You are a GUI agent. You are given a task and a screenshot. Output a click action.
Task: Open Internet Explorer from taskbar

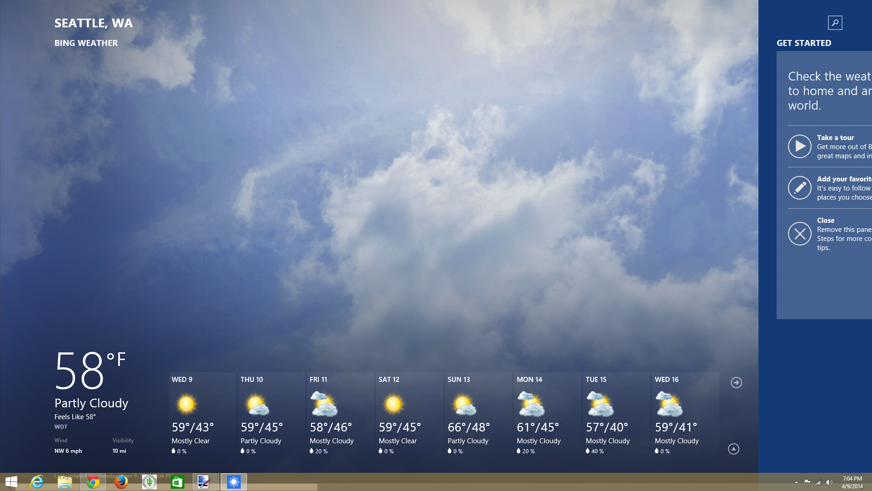tap(36, 482)
